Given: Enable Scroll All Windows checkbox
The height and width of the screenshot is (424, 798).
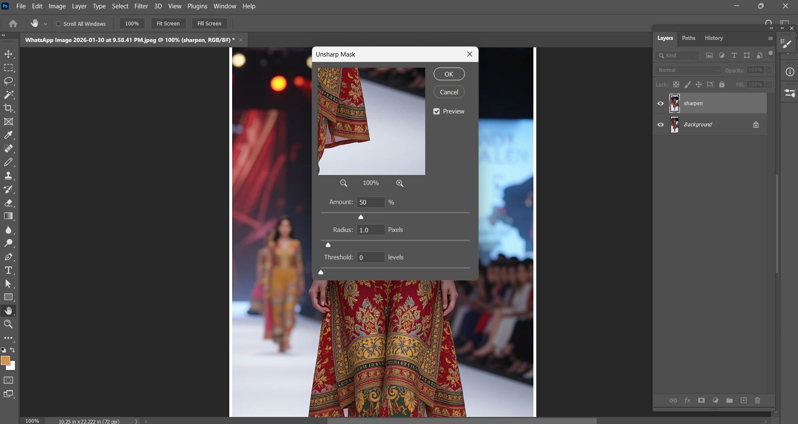Looking at the screenshot, I should pos(59,24).
